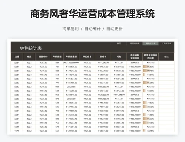Image resolution: width=185 pixels, height=142 pixels.
Task: Click the 99.45% achievement rate data bar
Action: [151, 71]
